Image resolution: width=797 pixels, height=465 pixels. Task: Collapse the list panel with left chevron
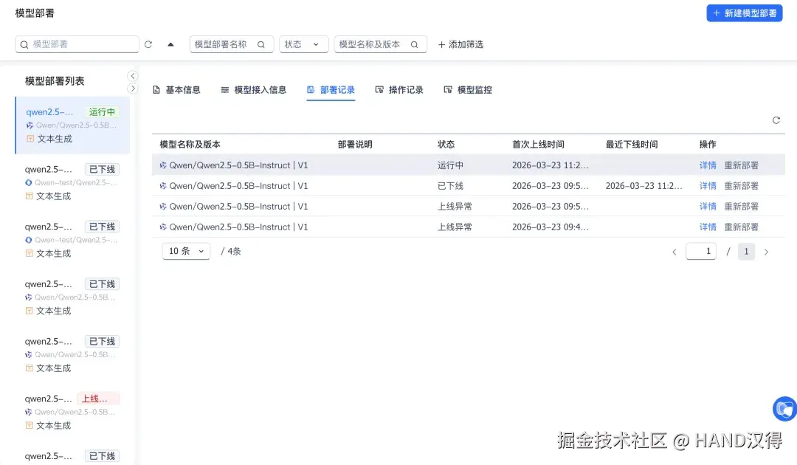tap(133, 76)
